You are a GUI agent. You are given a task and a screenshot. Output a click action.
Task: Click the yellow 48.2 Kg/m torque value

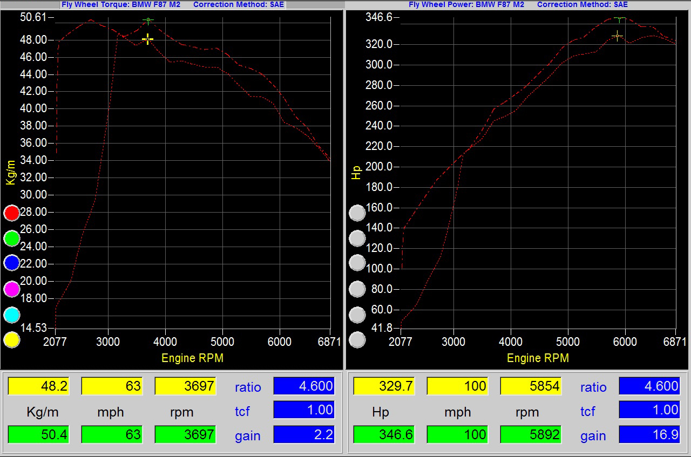click(38, 386)
